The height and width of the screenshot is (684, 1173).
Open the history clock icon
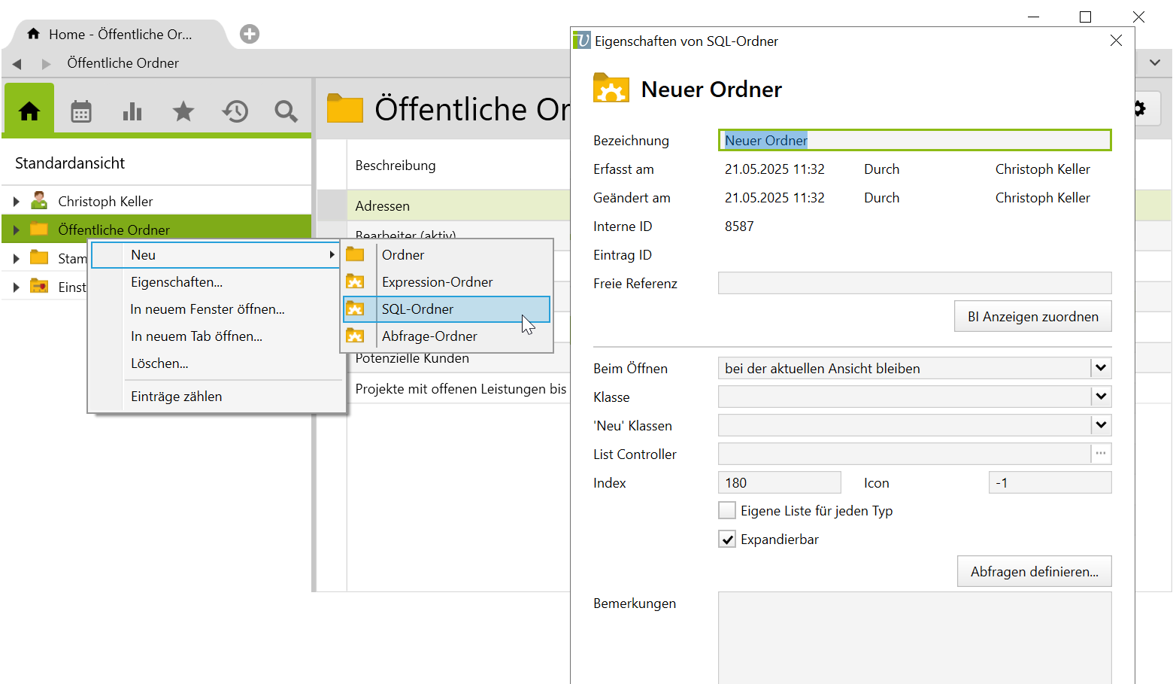point(235,112)
